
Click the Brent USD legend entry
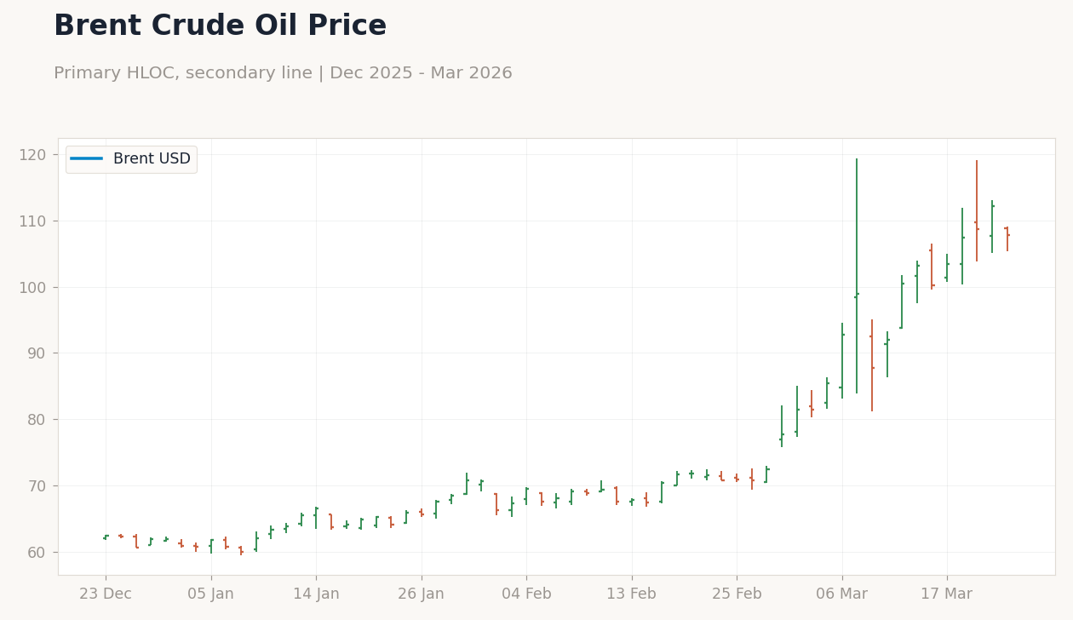[131, 159]
